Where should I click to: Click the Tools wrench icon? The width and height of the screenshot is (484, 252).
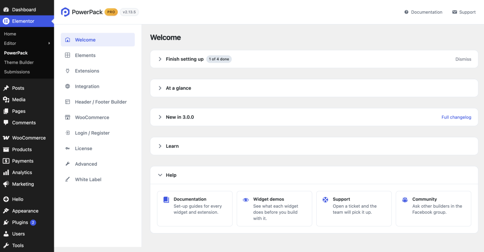tap(6, 245)
